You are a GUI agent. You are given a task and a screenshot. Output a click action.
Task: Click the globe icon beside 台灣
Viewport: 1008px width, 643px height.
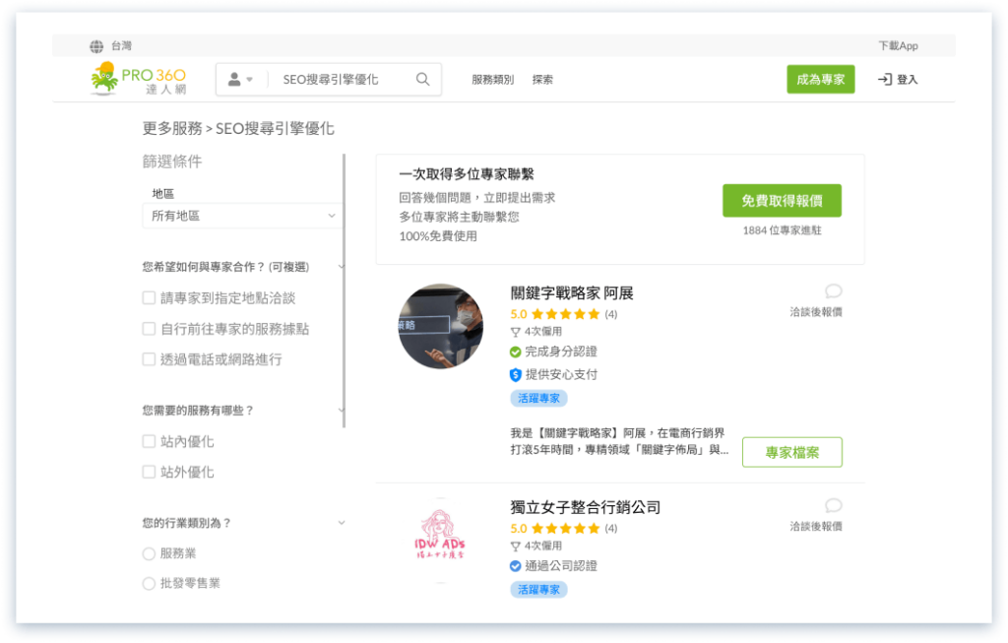click(x=95, y=44)
